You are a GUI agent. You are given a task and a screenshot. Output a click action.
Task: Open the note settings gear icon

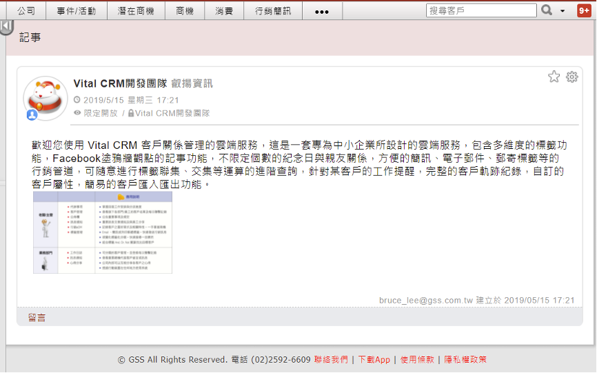572,77
